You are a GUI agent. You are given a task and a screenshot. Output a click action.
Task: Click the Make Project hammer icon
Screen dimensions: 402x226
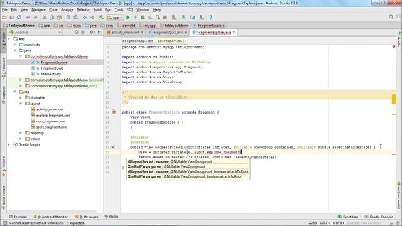(102, 18)
